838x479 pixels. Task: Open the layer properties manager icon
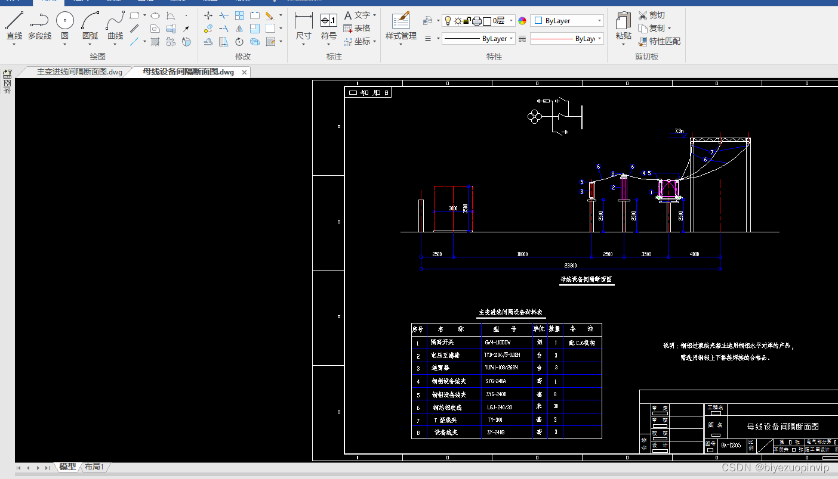point(428,21)
